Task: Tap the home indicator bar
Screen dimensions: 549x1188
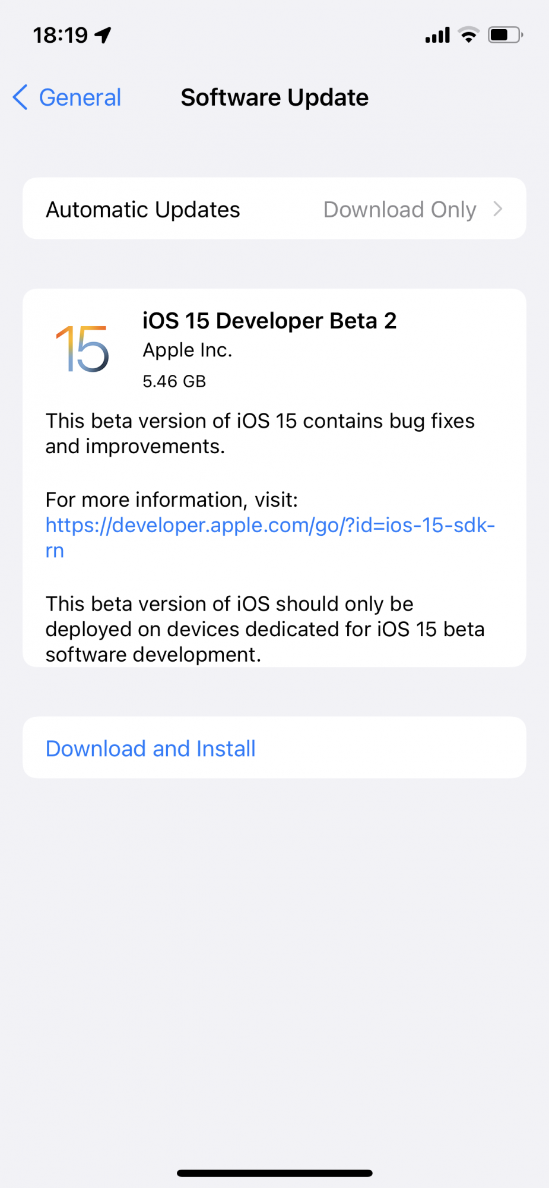Action: pos(274,1173)
